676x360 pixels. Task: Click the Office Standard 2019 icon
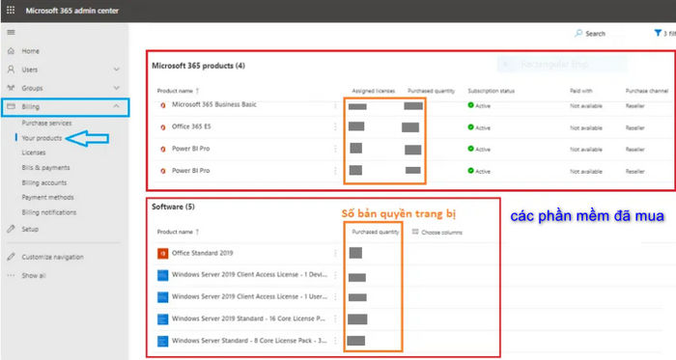[x=162, y=253]
